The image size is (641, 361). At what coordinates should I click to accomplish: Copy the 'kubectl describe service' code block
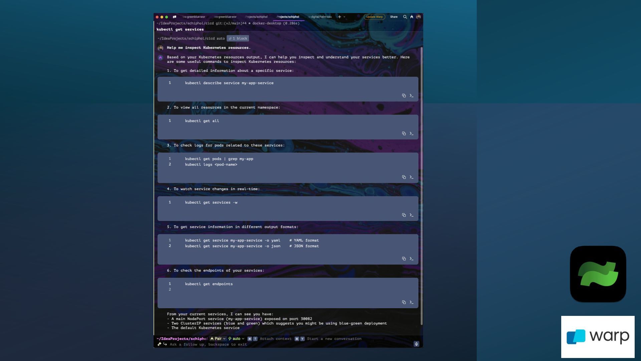pyautogui.click(x=404, y=96)
